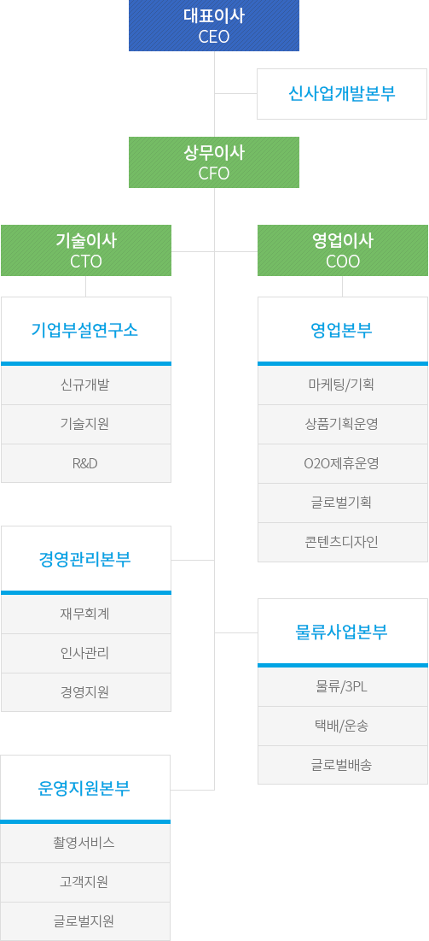Select the 택배/운송 item
The image size is (429, 941).
[343, 726]
